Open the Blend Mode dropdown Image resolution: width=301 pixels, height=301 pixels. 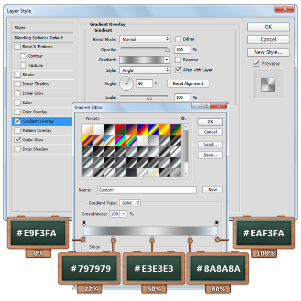[x=145, y=39]
